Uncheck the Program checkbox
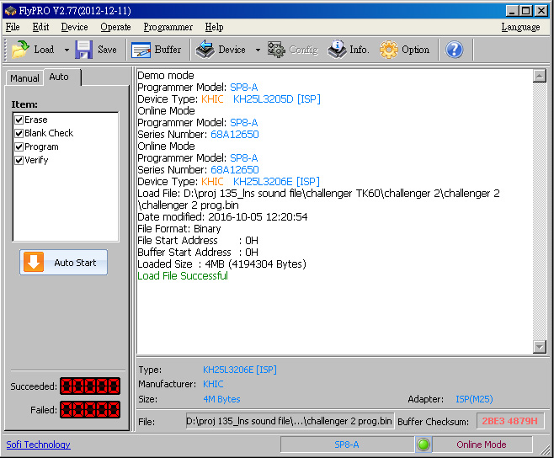The width and height of the screenshot is (554, 458). 19,147
